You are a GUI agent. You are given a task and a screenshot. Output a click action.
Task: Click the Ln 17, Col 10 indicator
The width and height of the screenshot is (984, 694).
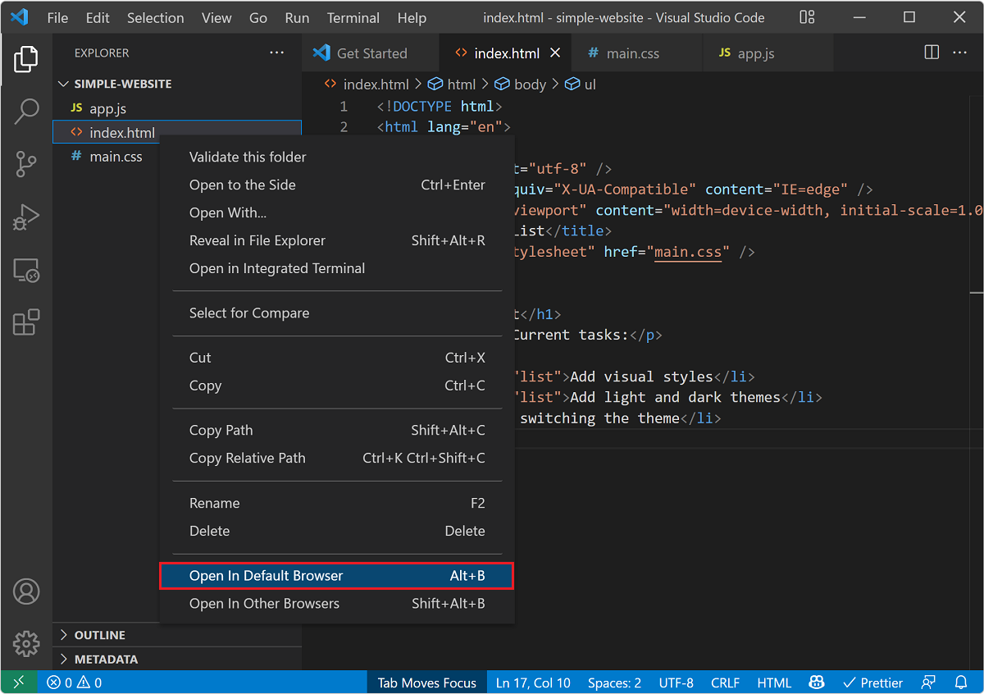(x=533, y=682)
